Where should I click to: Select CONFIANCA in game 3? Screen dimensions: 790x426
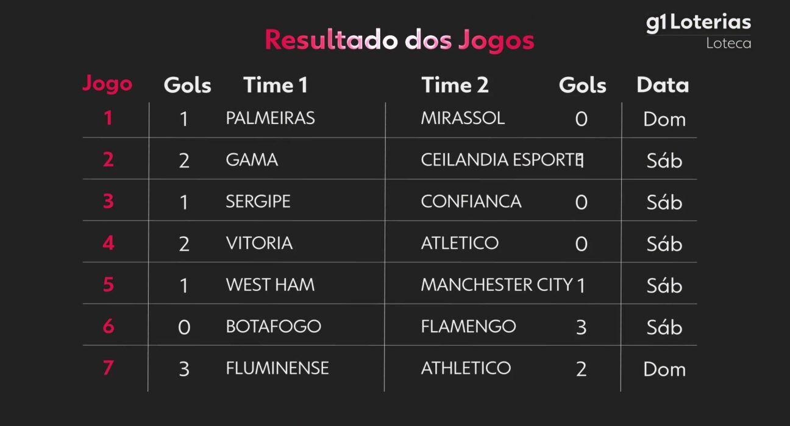click(471, 201)
